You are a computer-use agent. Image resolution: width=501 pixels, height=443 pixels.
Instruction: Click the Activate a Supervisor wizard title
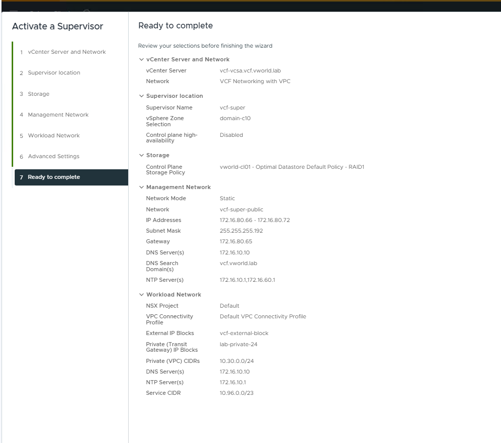point(57,26)
